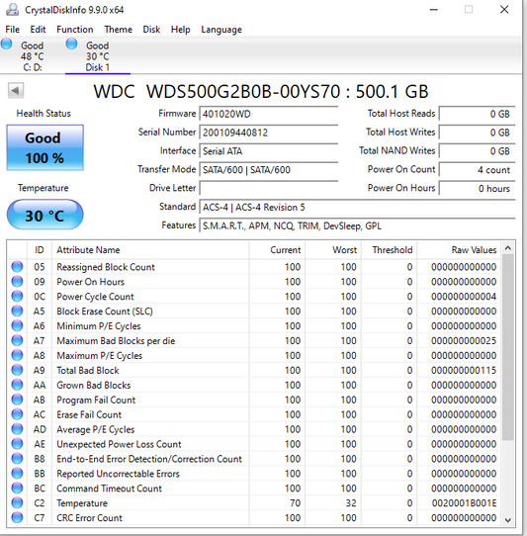Click the previous disk arrow button
Image resolution: width=527 pixels, height=536 pixels.
point(16,91)
